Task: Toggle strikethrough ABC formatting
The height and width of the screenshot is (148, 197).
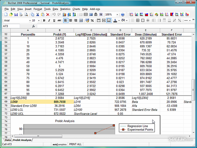Action: [59, 21]
